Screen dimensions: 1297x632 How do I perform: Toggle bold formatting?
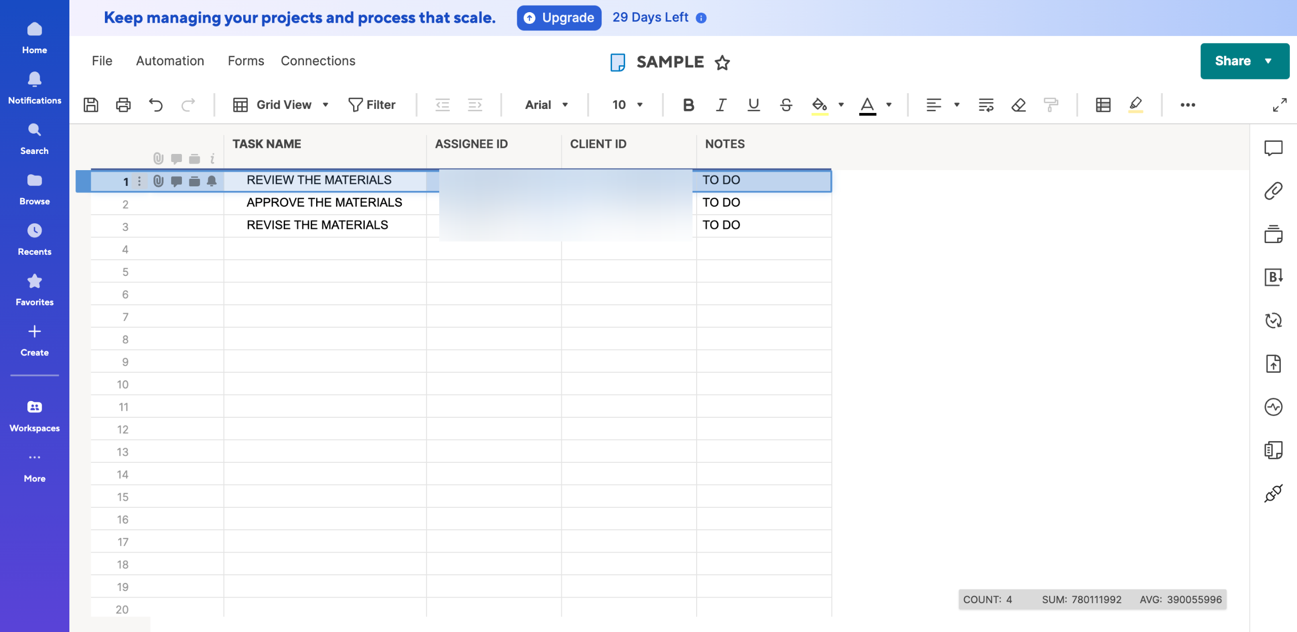688,105
